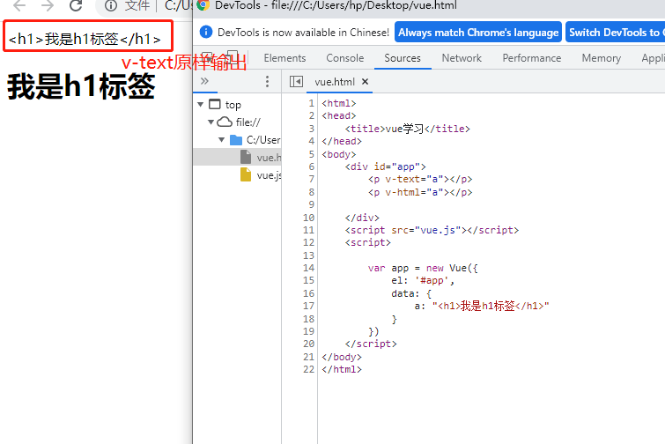The width and height of the screenshot is (665, 444).
Task: Click the C:/User folder icon
Action: (236, 140)
